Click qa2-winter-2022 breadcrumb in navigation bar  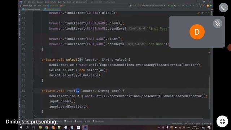(26, 6)
